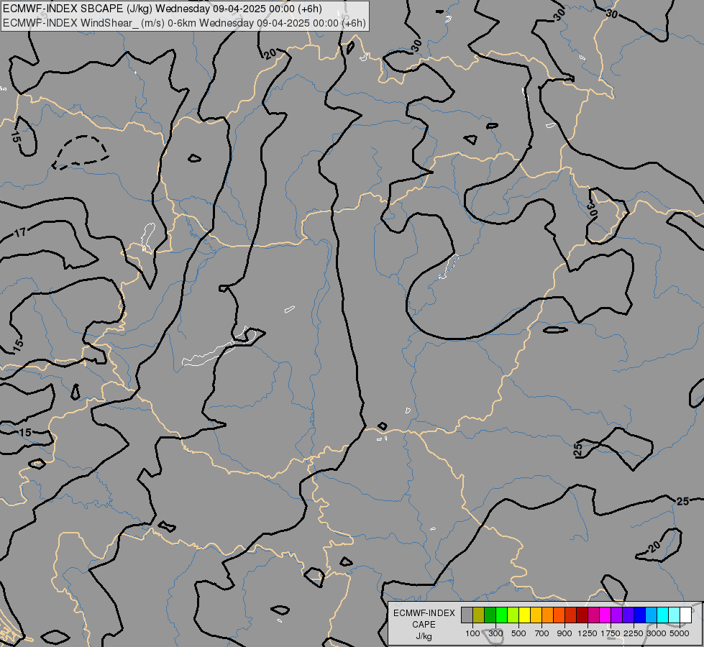Click the dark green legend swatch
Screen dimensions: 704x647
point(490,615)
